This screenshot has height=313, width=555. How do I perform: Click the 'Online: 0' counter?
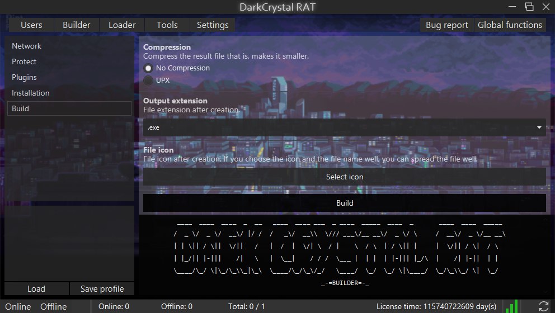tap(114, 306)
